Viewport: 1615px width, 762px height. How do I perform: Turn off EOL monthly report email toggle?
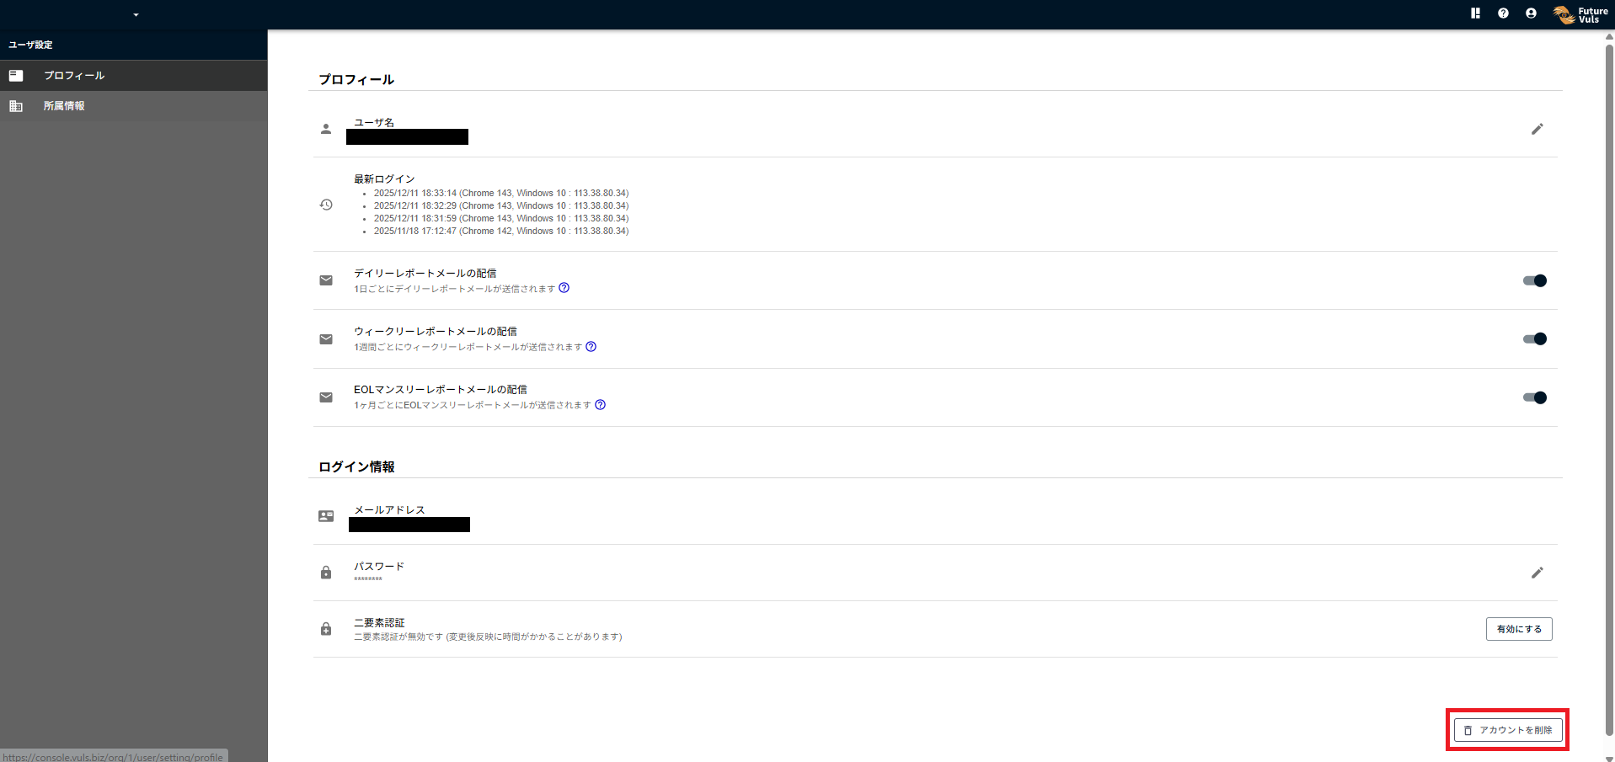[x=1534, y=397]
